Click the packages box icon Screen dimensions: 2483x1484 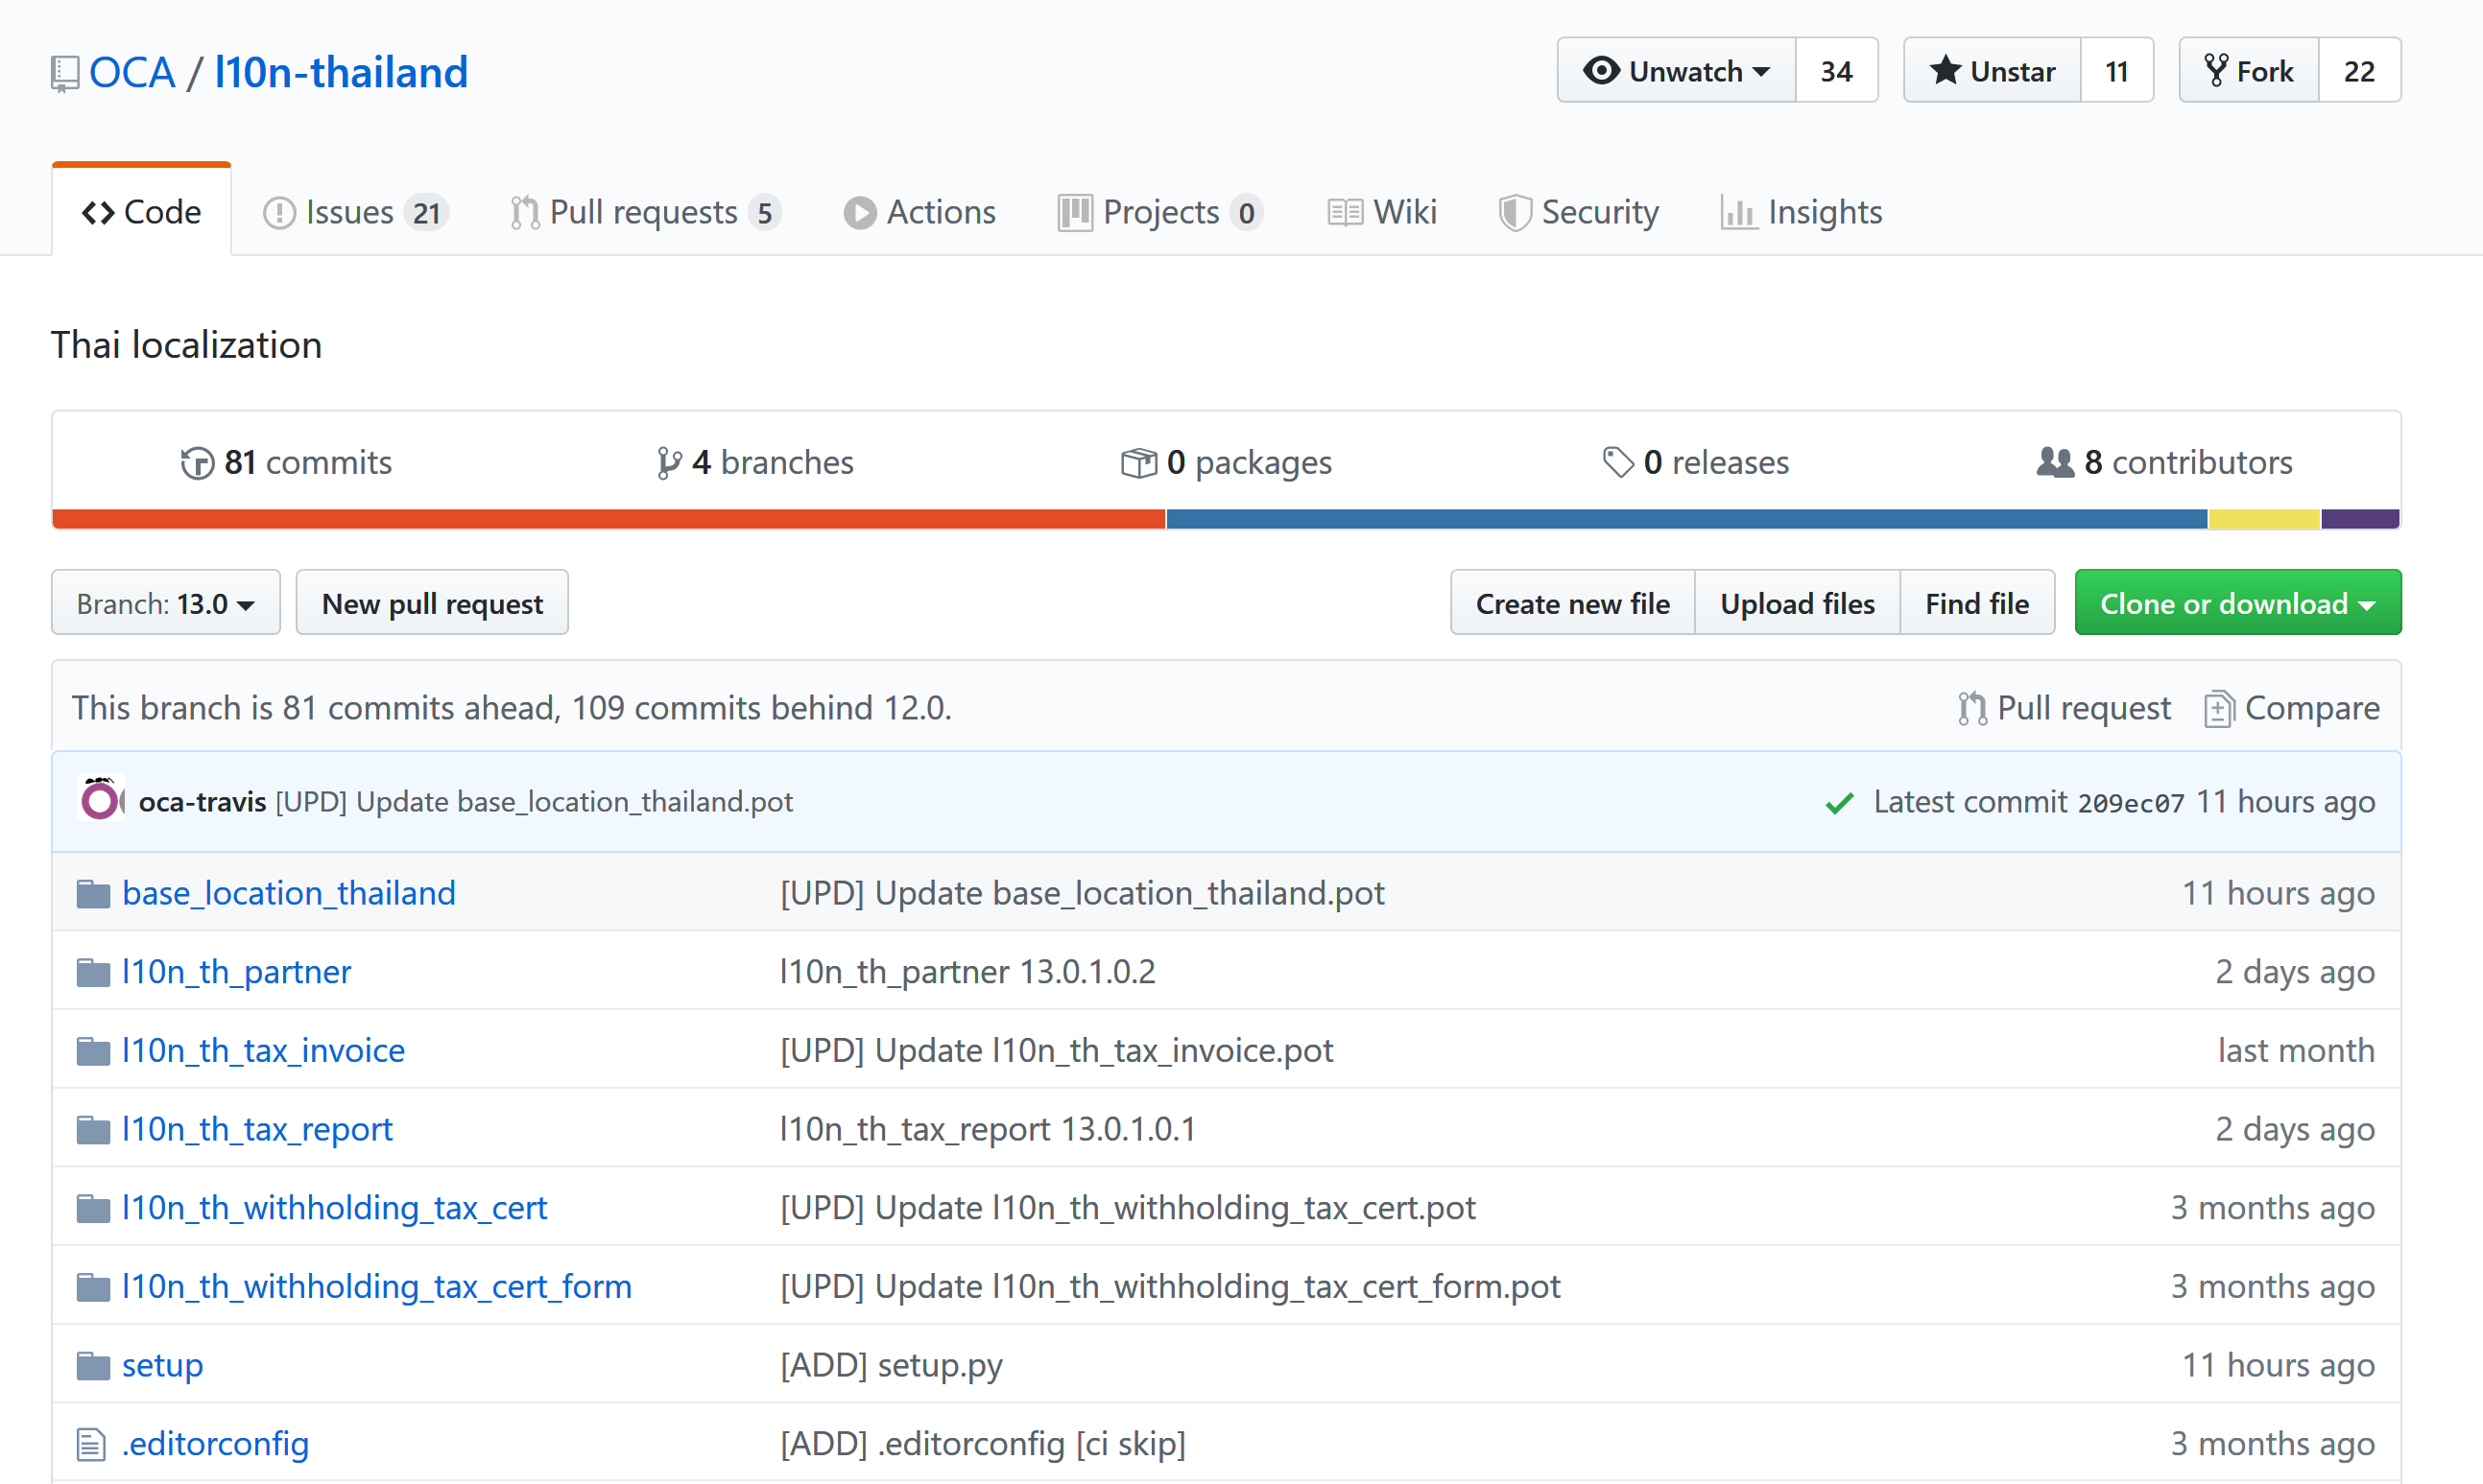pyautogui.click(x=1138, y=463)
